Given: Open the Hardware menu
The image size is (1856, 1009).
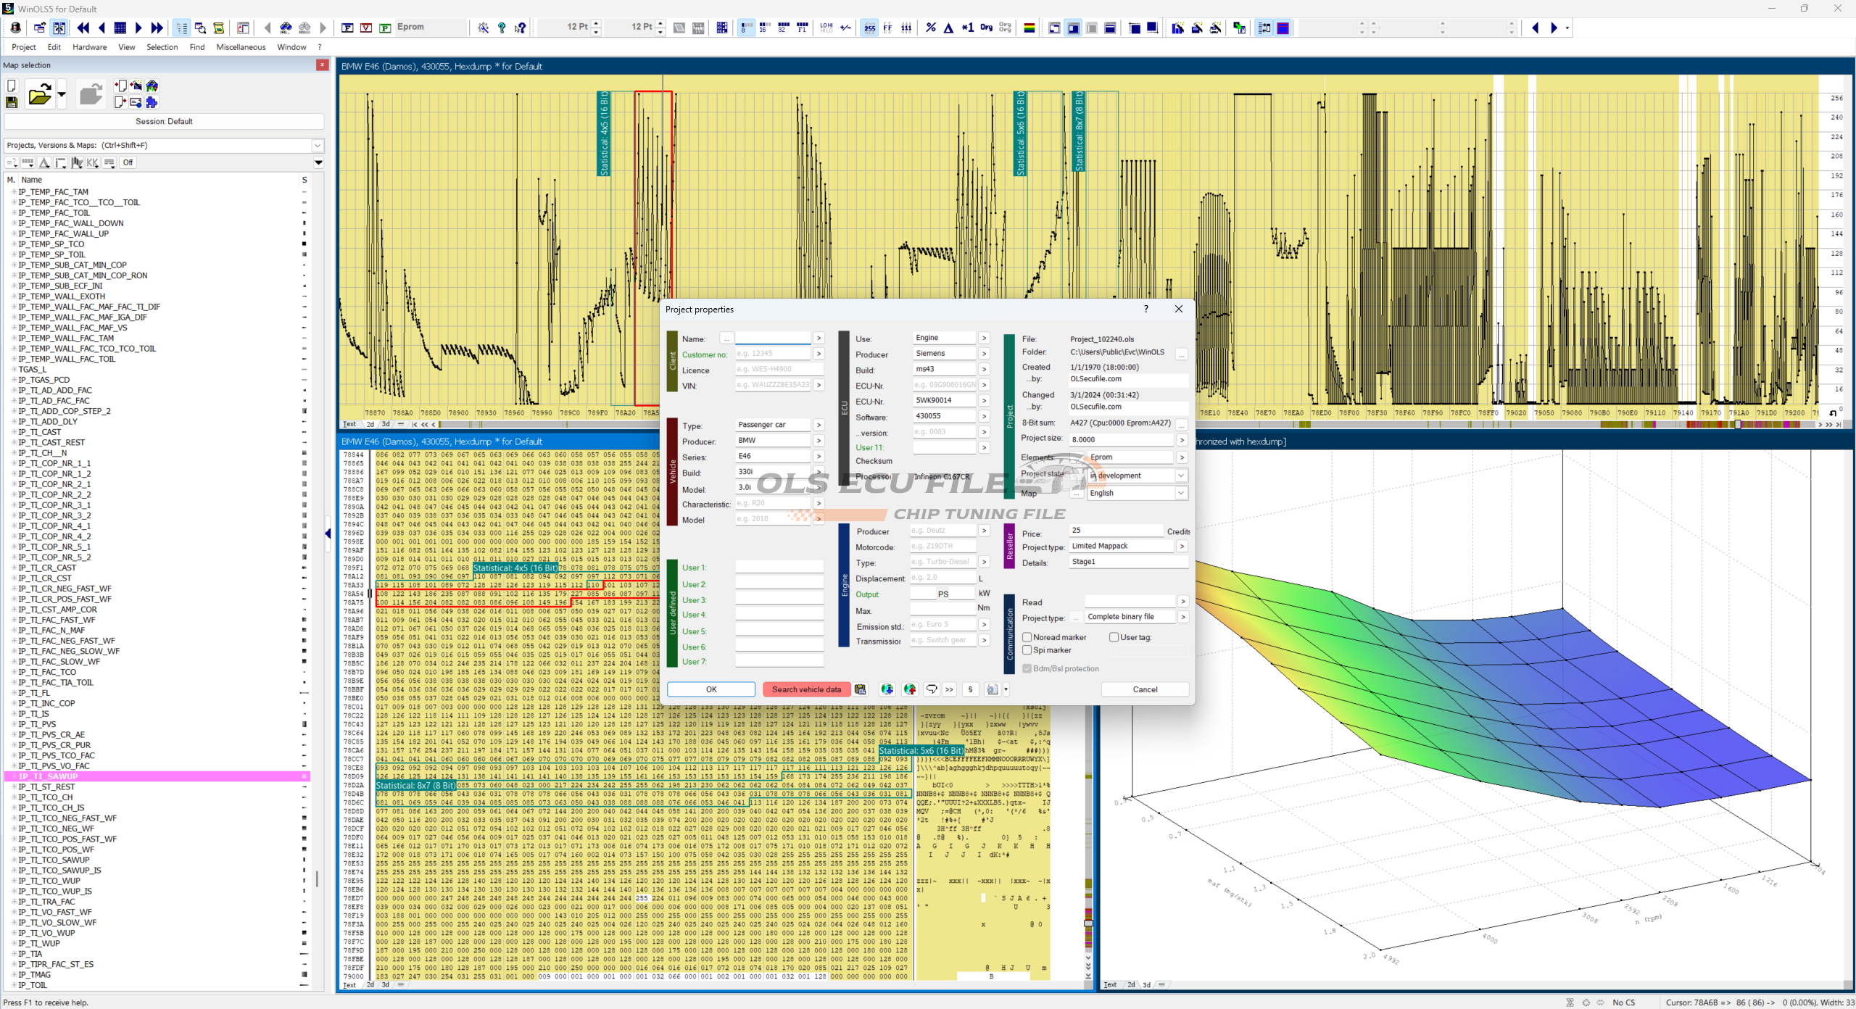Looking at the screenshot, I should (90, 47).
